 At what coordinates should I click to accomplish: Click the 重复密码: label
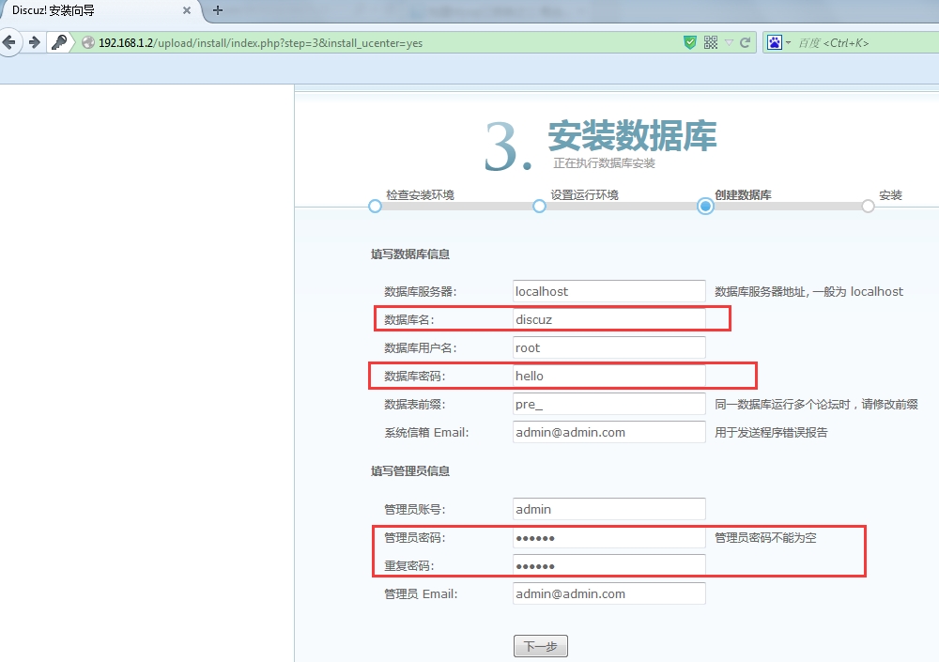point(409,566)
